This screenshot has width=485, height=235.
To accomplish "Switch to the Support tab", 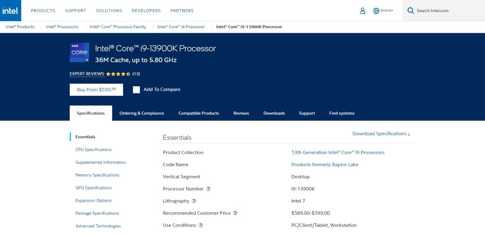I will pyautogui.click(x=307, y=113).
